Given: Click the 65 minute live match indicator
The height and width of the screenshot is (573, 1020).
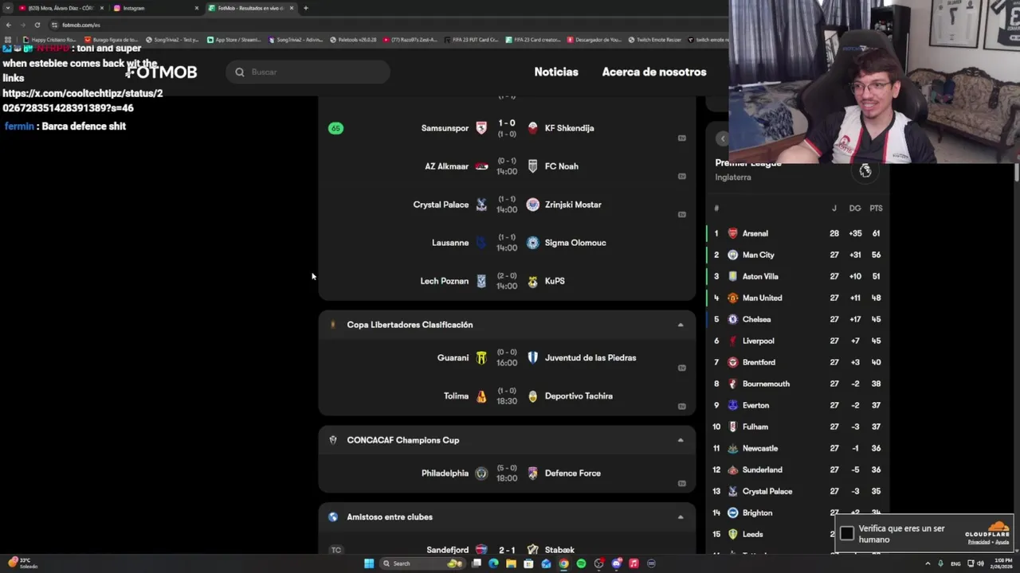Looking at the screenshot, I should [335, 128].
